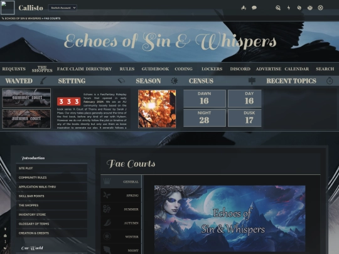Screen dimensions: 339x254
Task: Click the magnifier search icon in top bar
Action: (278, 8)
